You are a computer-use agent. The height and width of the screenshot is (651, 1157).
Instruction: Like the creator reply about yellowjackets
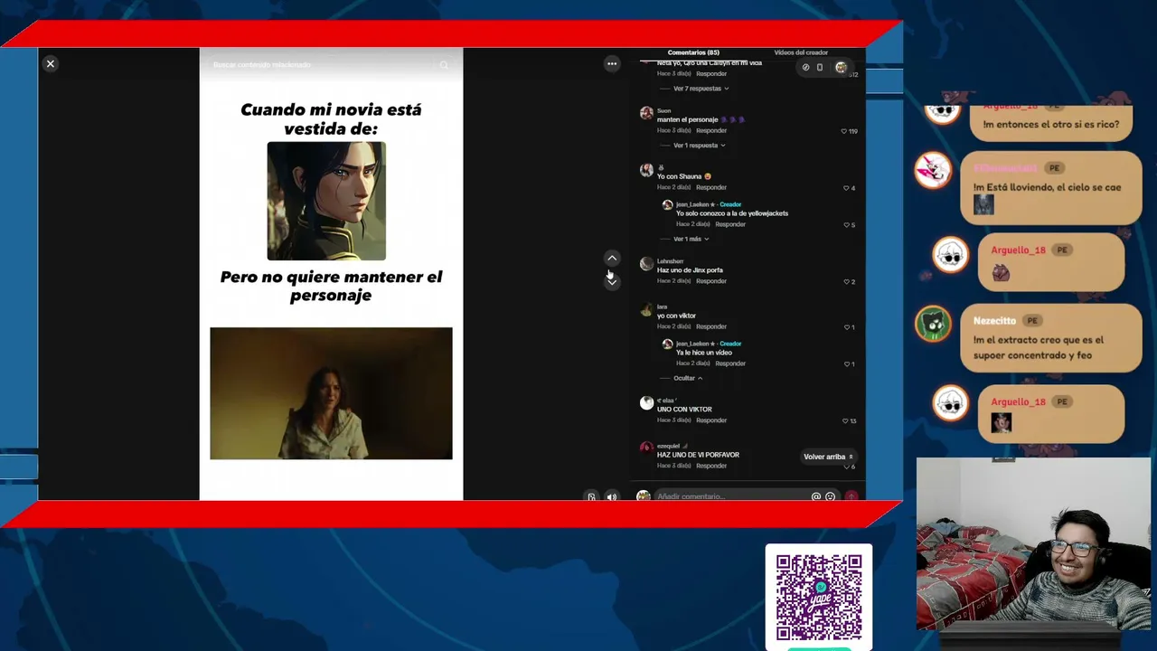849,225
